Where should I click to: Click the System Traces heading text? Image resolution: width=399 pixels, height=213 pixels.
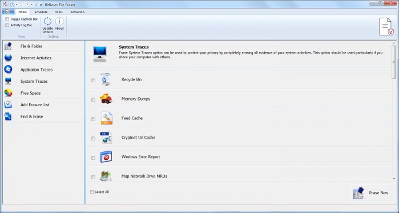(x=134, y=47)
